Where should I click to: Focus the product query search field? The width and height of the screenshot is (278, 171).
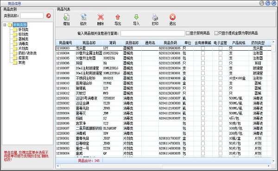click(152, 33)
